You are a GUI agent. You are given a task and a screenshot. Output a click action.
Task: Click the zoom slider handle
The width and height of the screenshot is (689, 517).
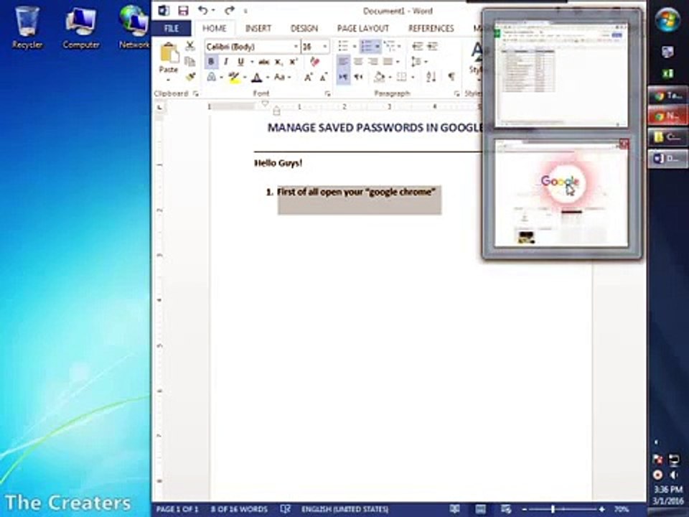pos(553,509)
